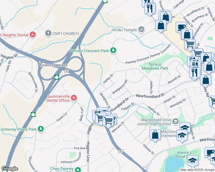The height and width of the screenshot is (172, 215).
Task: Select the restaurant fork-and-knife pin near Tamarack
Action: [150, 9]
